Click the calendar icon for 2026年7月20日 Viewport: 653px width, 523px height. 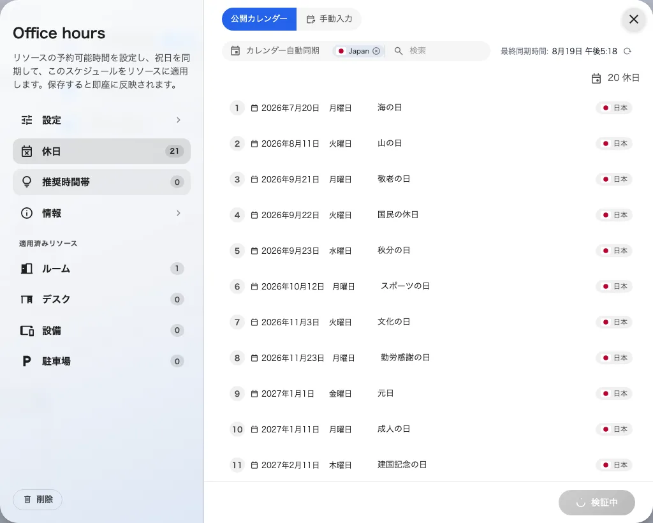254,108
